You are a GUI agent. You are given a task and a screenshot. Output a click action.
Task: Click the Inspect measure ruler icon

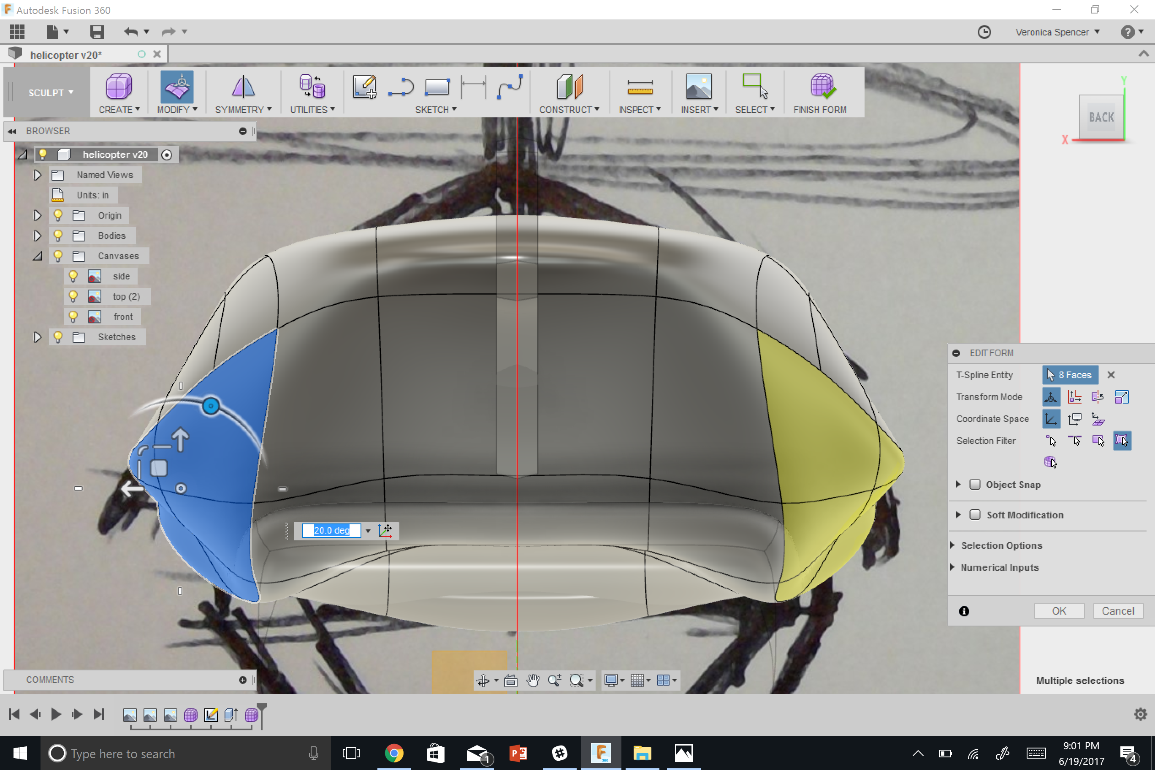click(x=640, y=87)
